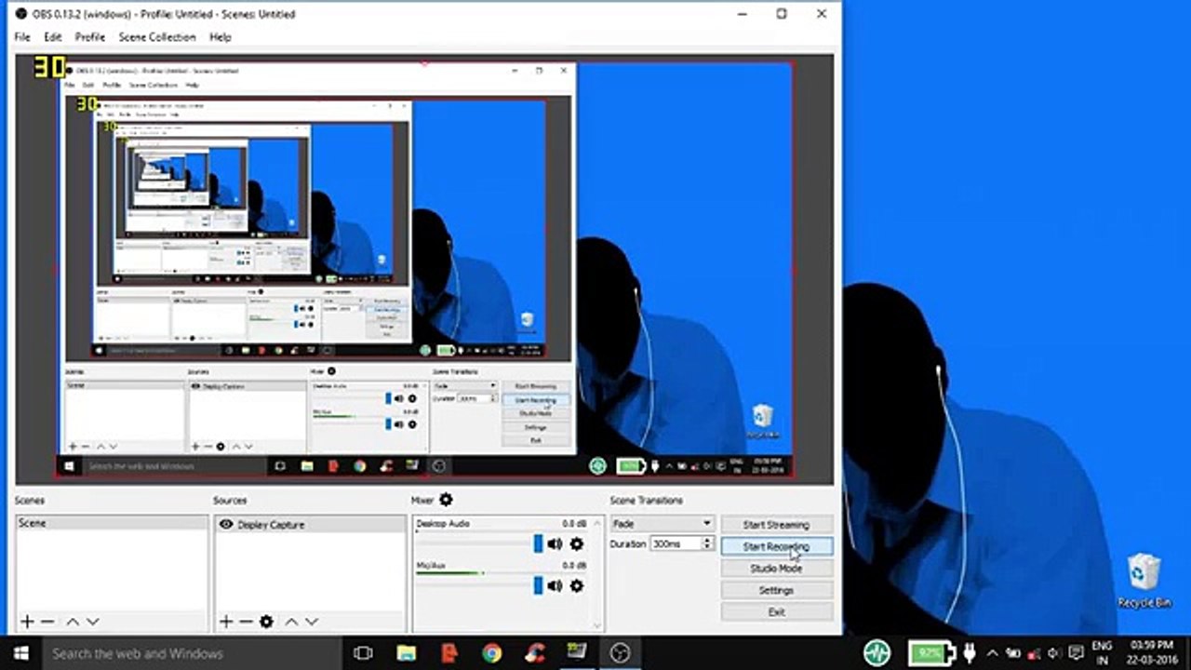Click the Exit button
The height and width of the screenshot is (670, 1191).
tap(777, 612)
